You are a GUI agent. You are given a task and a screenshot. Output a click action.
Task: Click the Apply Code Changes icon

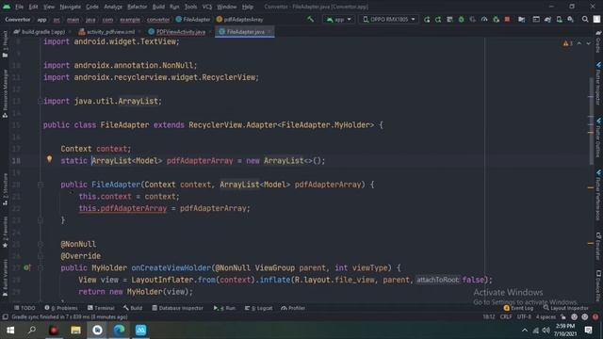point(449,19)
